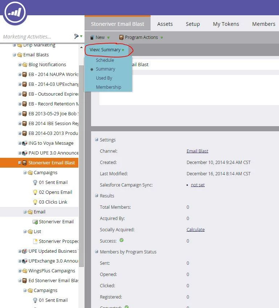The image size is (279, 308).
Task: Click the tree panel scroll up arrow
Action: click(x=81, y=47)
